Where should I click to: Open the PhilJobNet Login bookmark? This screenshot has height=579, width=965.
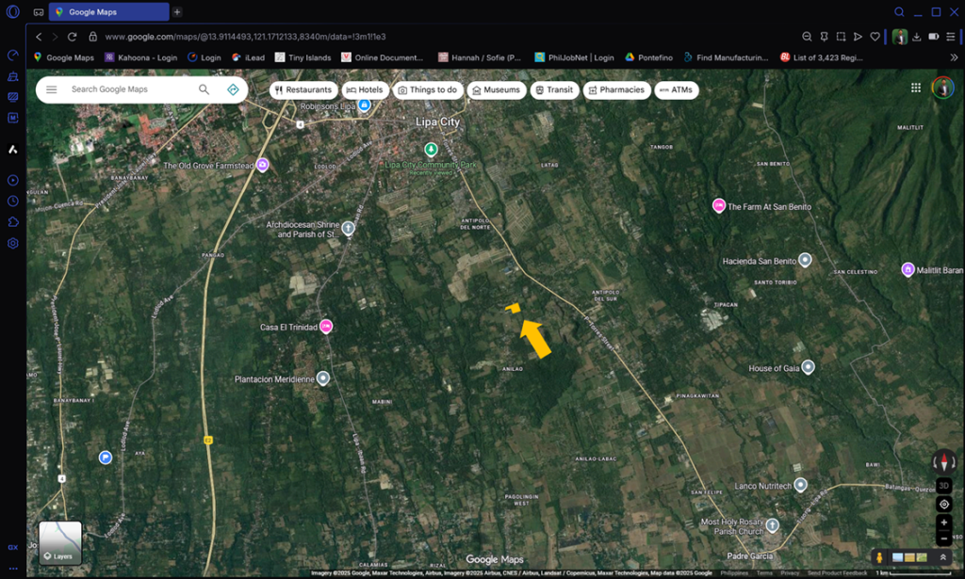[x=574, y=57]
